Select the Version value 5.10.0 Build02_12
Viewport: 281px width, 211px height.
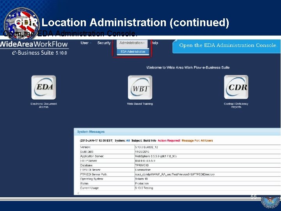tap(146, 147)
